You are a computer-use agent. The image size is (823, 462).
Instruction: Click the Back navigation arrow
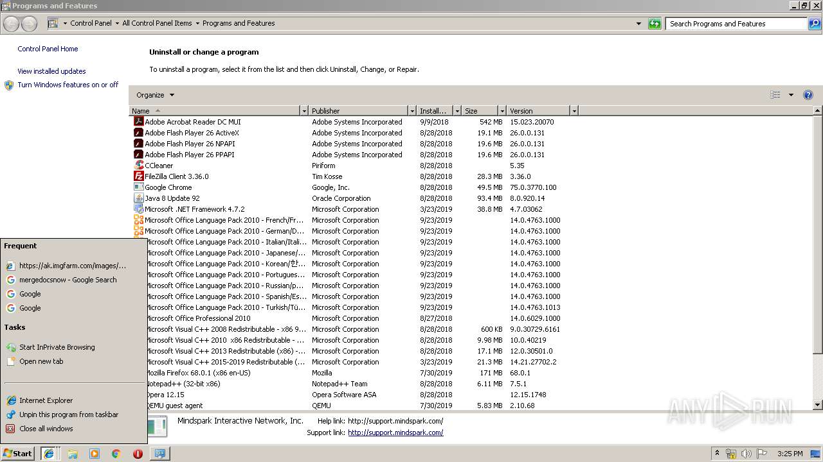pos(11,24)
